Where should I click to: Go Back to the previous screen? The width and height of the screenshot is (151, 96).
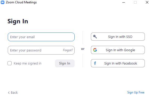point(13,93)
